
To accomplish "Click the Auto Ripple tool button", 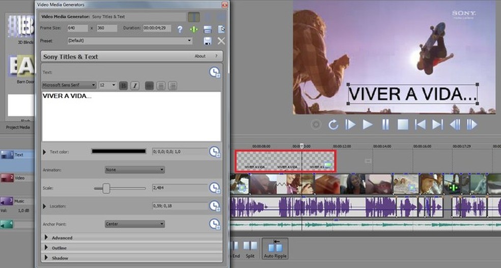I will (x=275, y=249).
